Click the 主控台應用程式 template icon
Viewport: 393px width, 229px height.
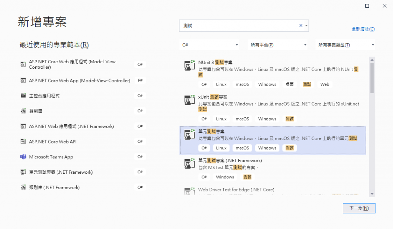pos(23,96)
